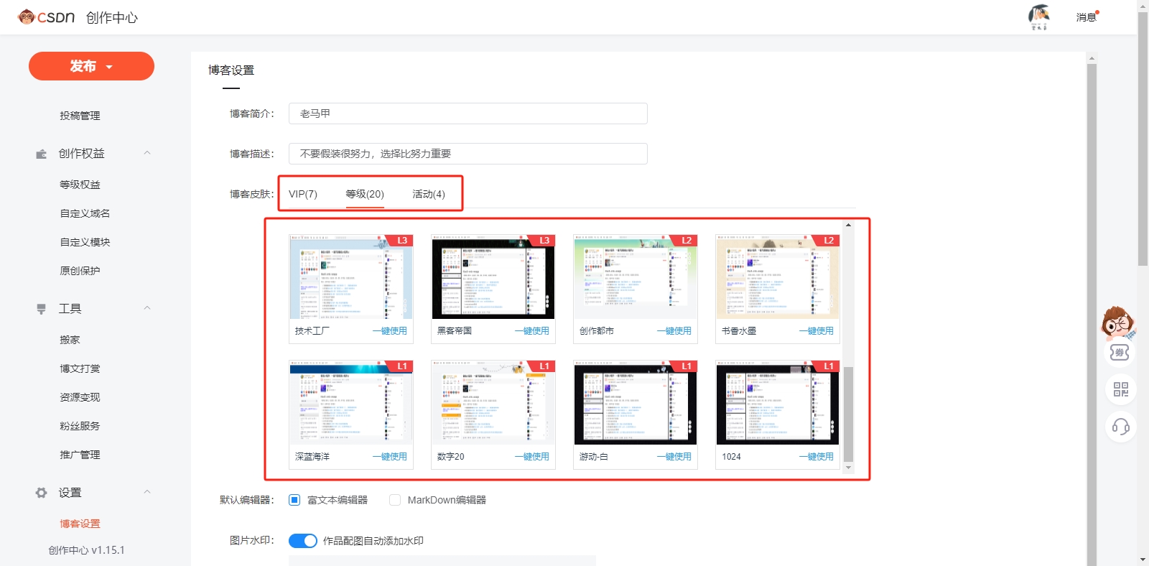Select 富文本编辑器 as default editor
Screen dimensions: 1149x566
(294, 500)
